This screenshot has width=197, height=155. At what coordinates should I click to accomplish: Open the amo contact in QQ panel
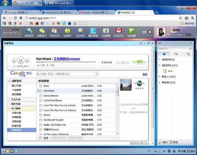168,71
